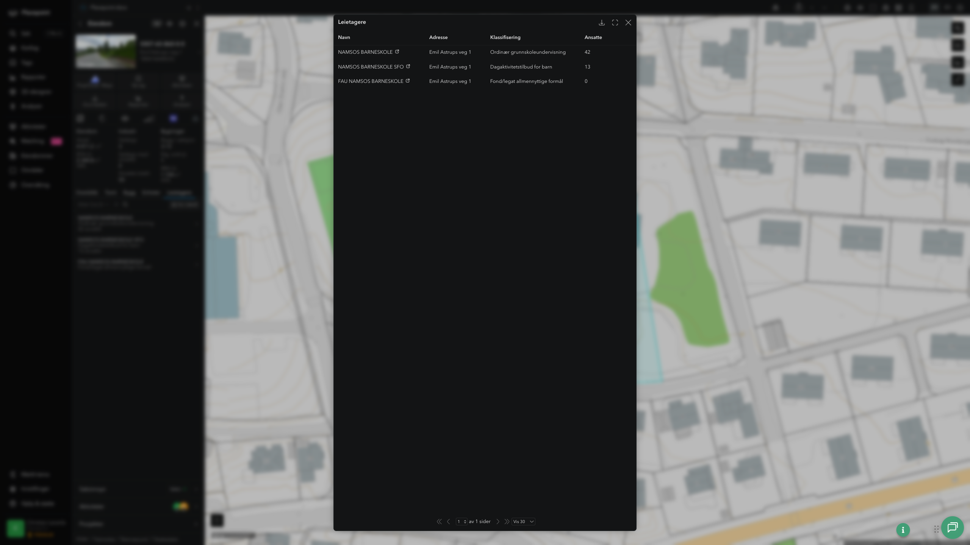Close the Leietagere dialog

tap(628, 23)
